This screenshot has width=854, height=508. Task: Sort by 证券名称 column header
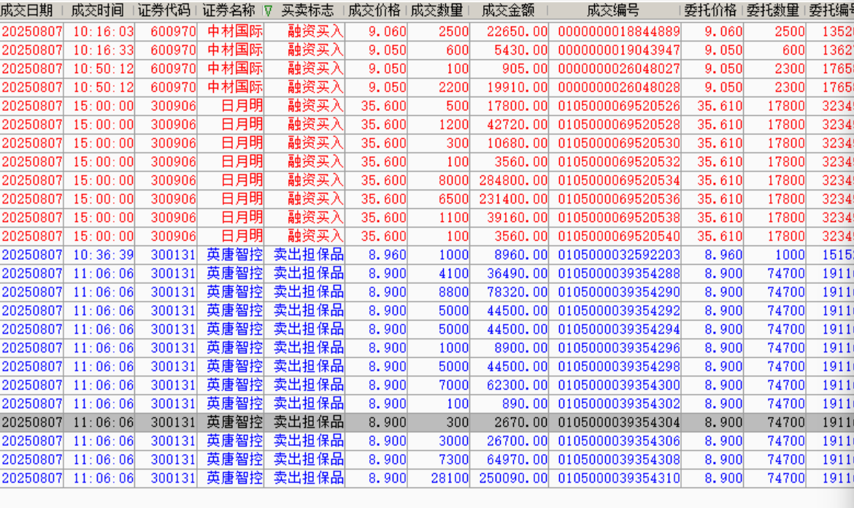point(228,10)
